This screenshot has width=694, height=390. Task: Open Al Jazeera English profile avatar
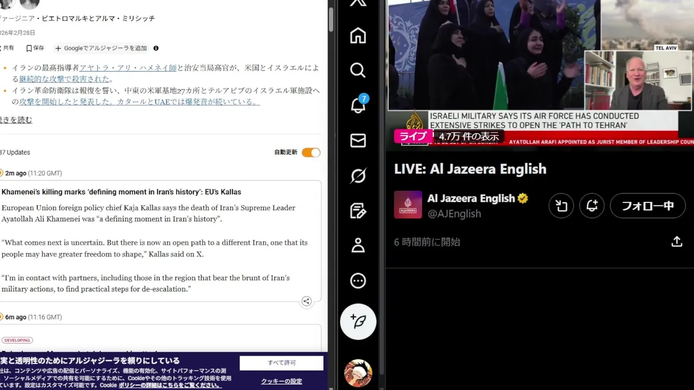(x=408, y=205)
